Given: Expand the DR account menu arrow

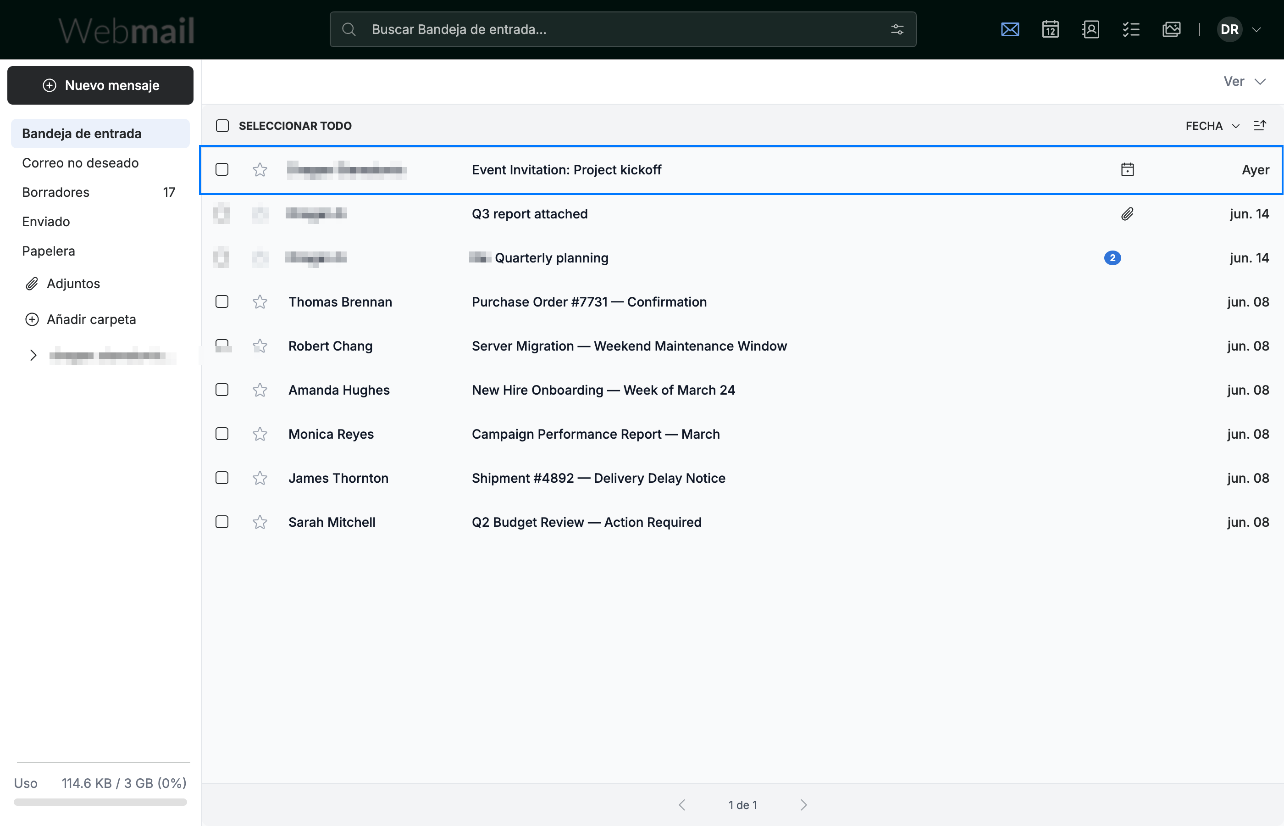Looking at the screenshot, I should (x=1256, y=29).
